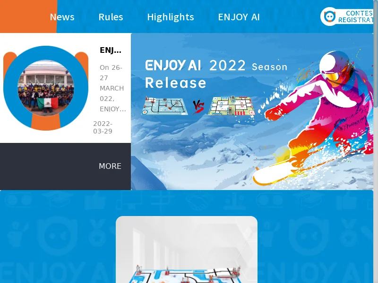The width and height of the screenshot is (378, 283).
Task: Click MORE to see more news
Action: tap(110, 166)
